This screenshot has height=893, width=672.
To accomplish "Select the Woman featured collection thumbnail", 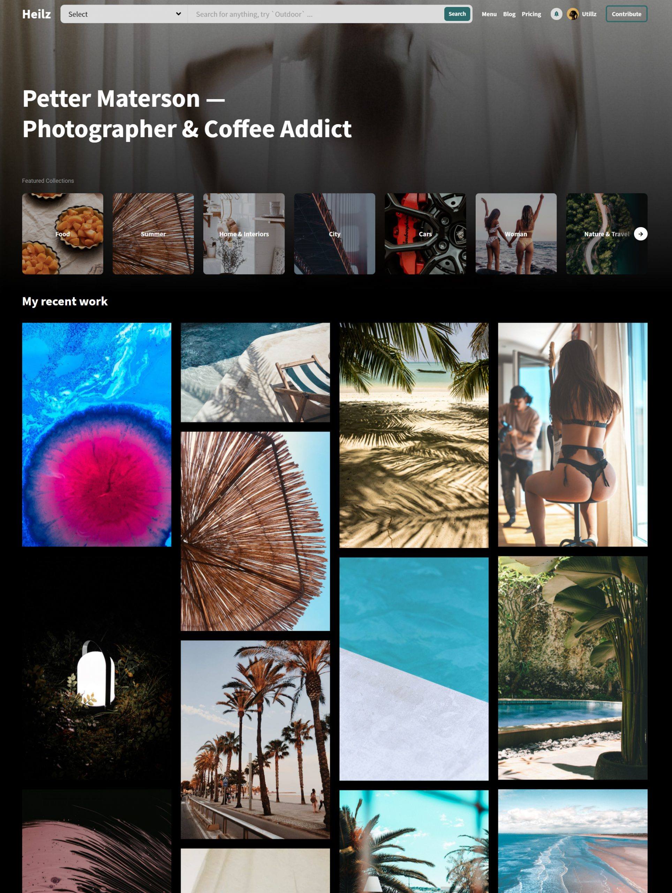I will 516,234.
